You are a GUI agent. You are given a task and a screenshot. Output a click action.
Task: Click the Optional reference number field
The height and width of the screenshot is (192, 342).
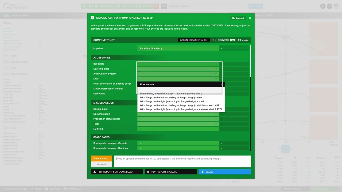point(101,164)
